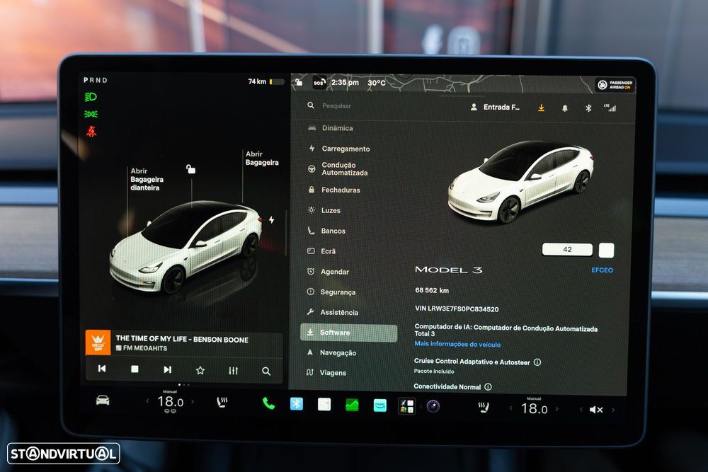The height and width of the screenshot is (472, 708).
Task: Toggle driver seat heater
Action: pos(222,402)
